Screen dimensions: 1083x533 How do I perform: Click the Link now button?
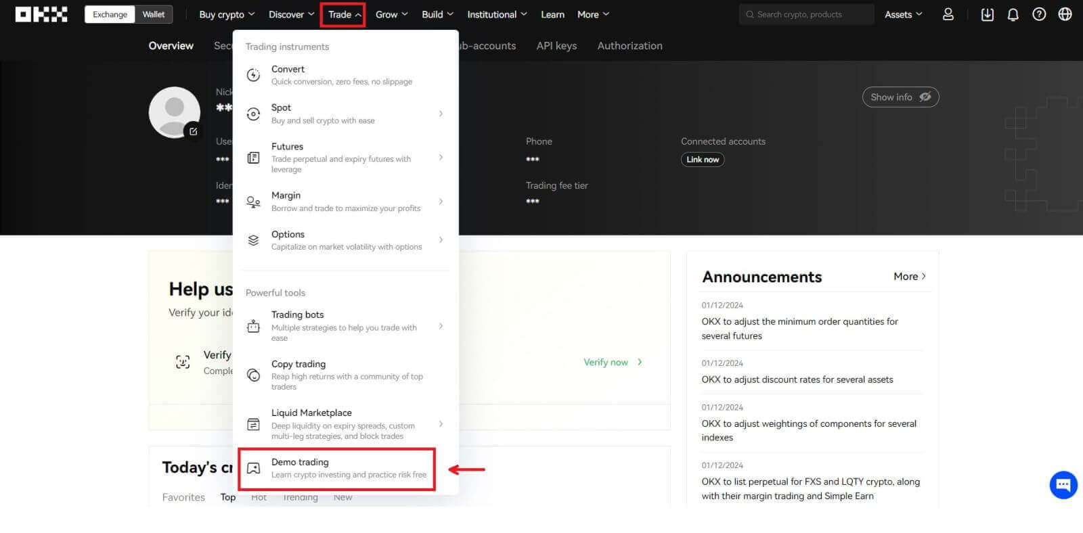click(702, 160)
